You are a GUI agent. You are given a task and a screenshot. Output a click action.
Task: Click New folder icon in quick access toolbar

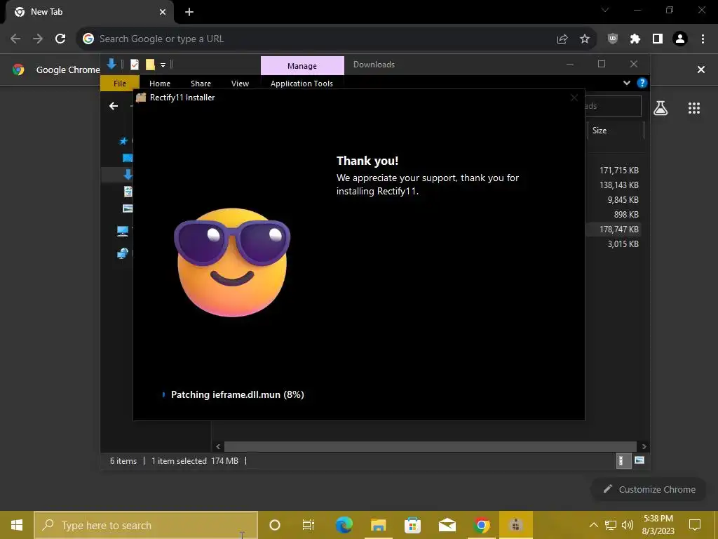tap(150, 65)
